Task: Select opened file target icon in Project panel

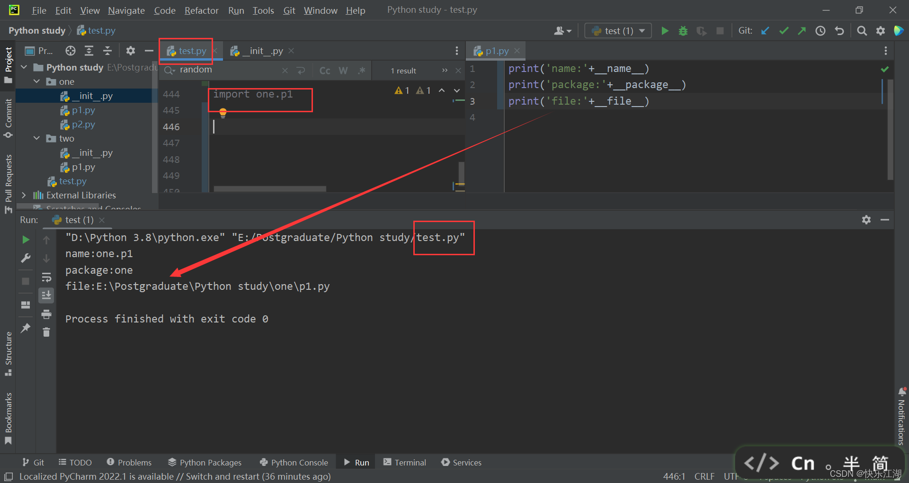Action: coord(71,51)
